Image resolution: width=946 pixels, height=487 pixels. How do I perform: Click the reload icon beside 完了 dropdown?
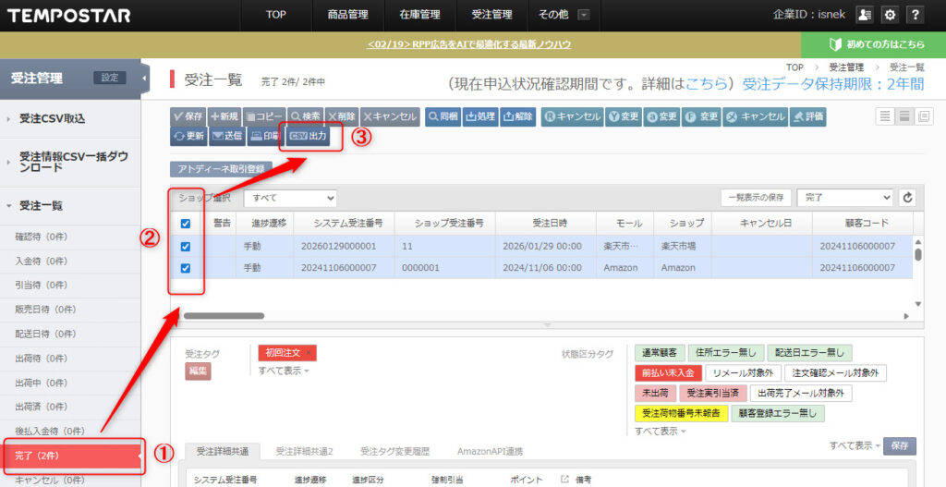pyautogui.click(x=907, y=198)
